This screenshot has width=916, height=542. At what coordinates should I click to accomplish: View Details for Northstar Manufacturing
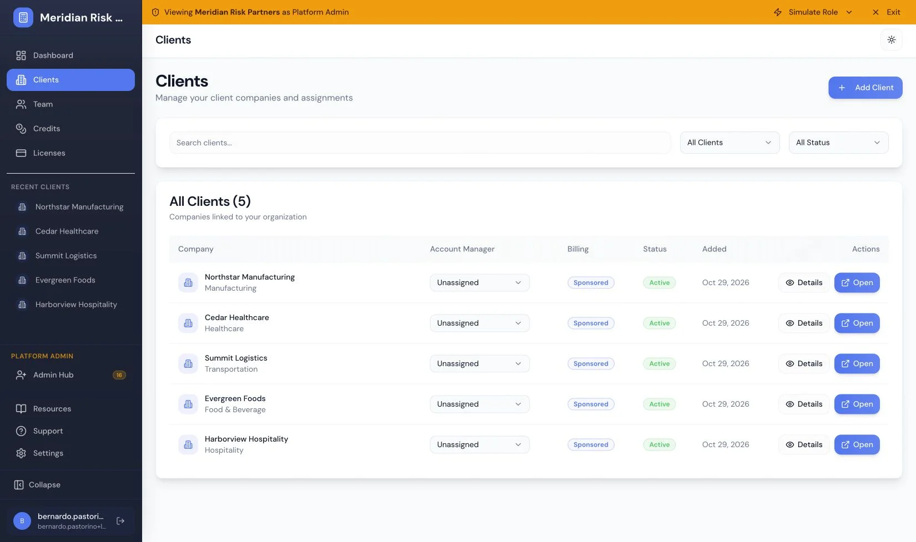pyautogui.click(x=804, y=282)
